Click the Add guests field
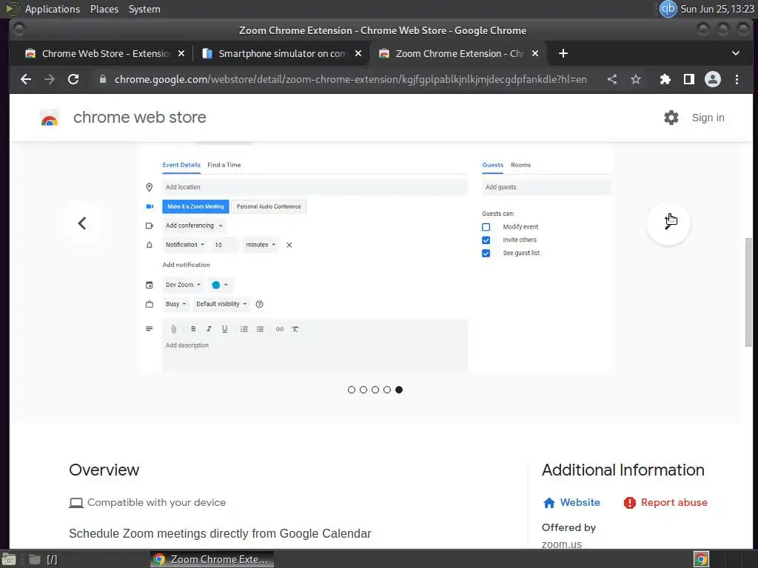The height and width of the screenshot is (568, 758). point(546,187)
